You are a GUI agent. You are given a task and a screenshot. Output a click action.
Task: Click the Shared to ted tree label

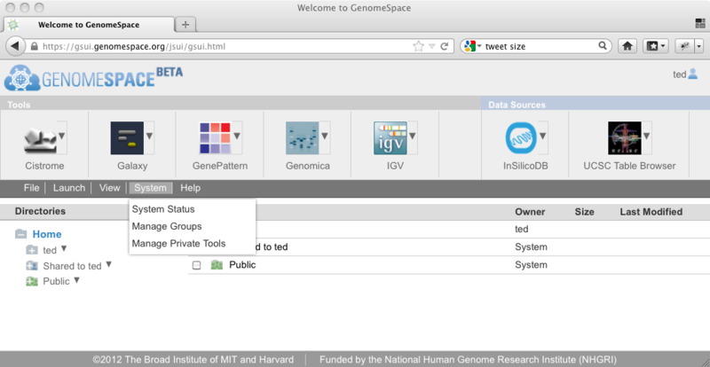(x=72, y=266)
